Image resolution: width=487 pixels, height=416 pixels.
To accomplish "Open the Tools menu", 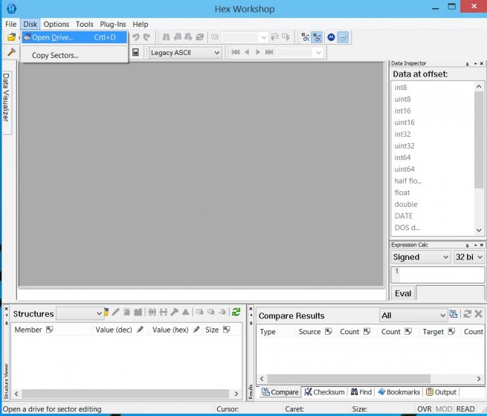I will (x=85, y=25).
